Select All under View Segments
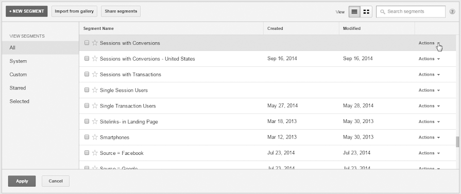This screenshot has height=194, width=461. point(40,48)
